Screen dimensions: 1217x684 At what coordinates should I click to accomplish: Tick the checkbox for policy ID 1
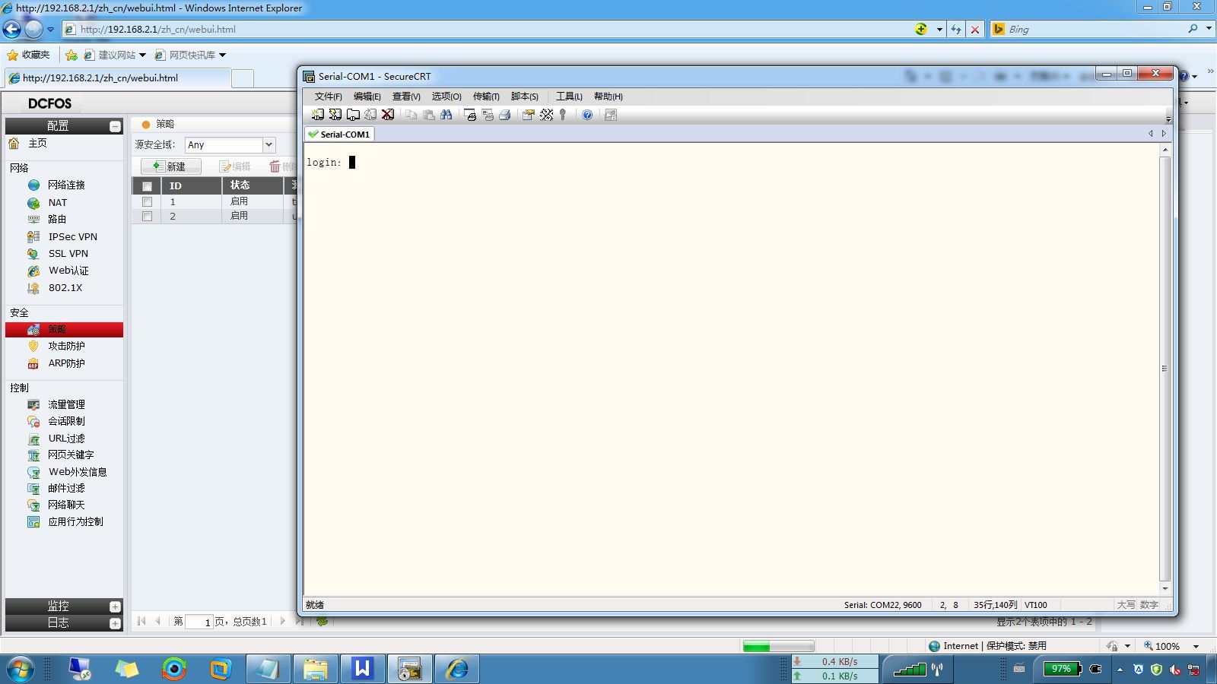click(x=147, y=202)
